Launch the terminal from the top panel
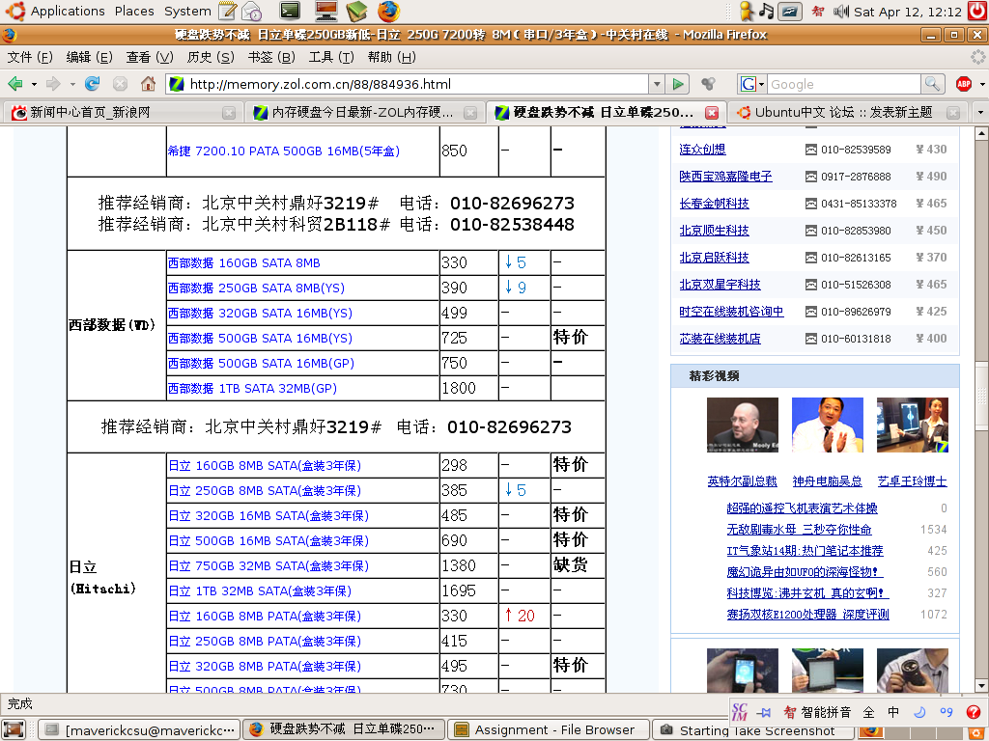This screenshot has height=741, width=989. (x=290, y=11)
